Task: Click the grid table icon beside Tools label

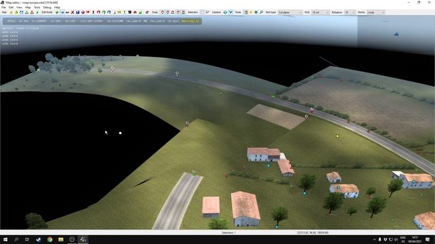Action: [246, 12]
